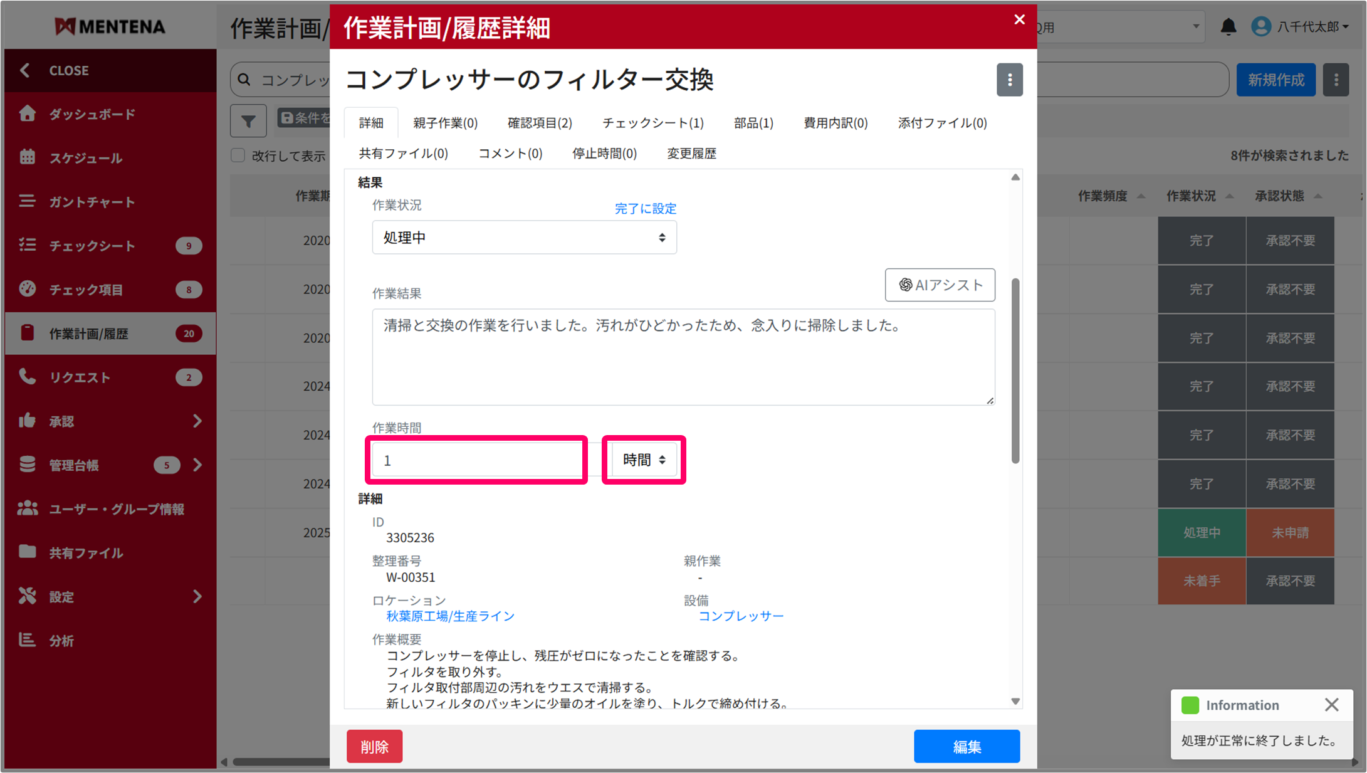Switch to the 変更履歴 tab
The width and height of the screenshot is (1367, 773).
click(x=691, y=154)
